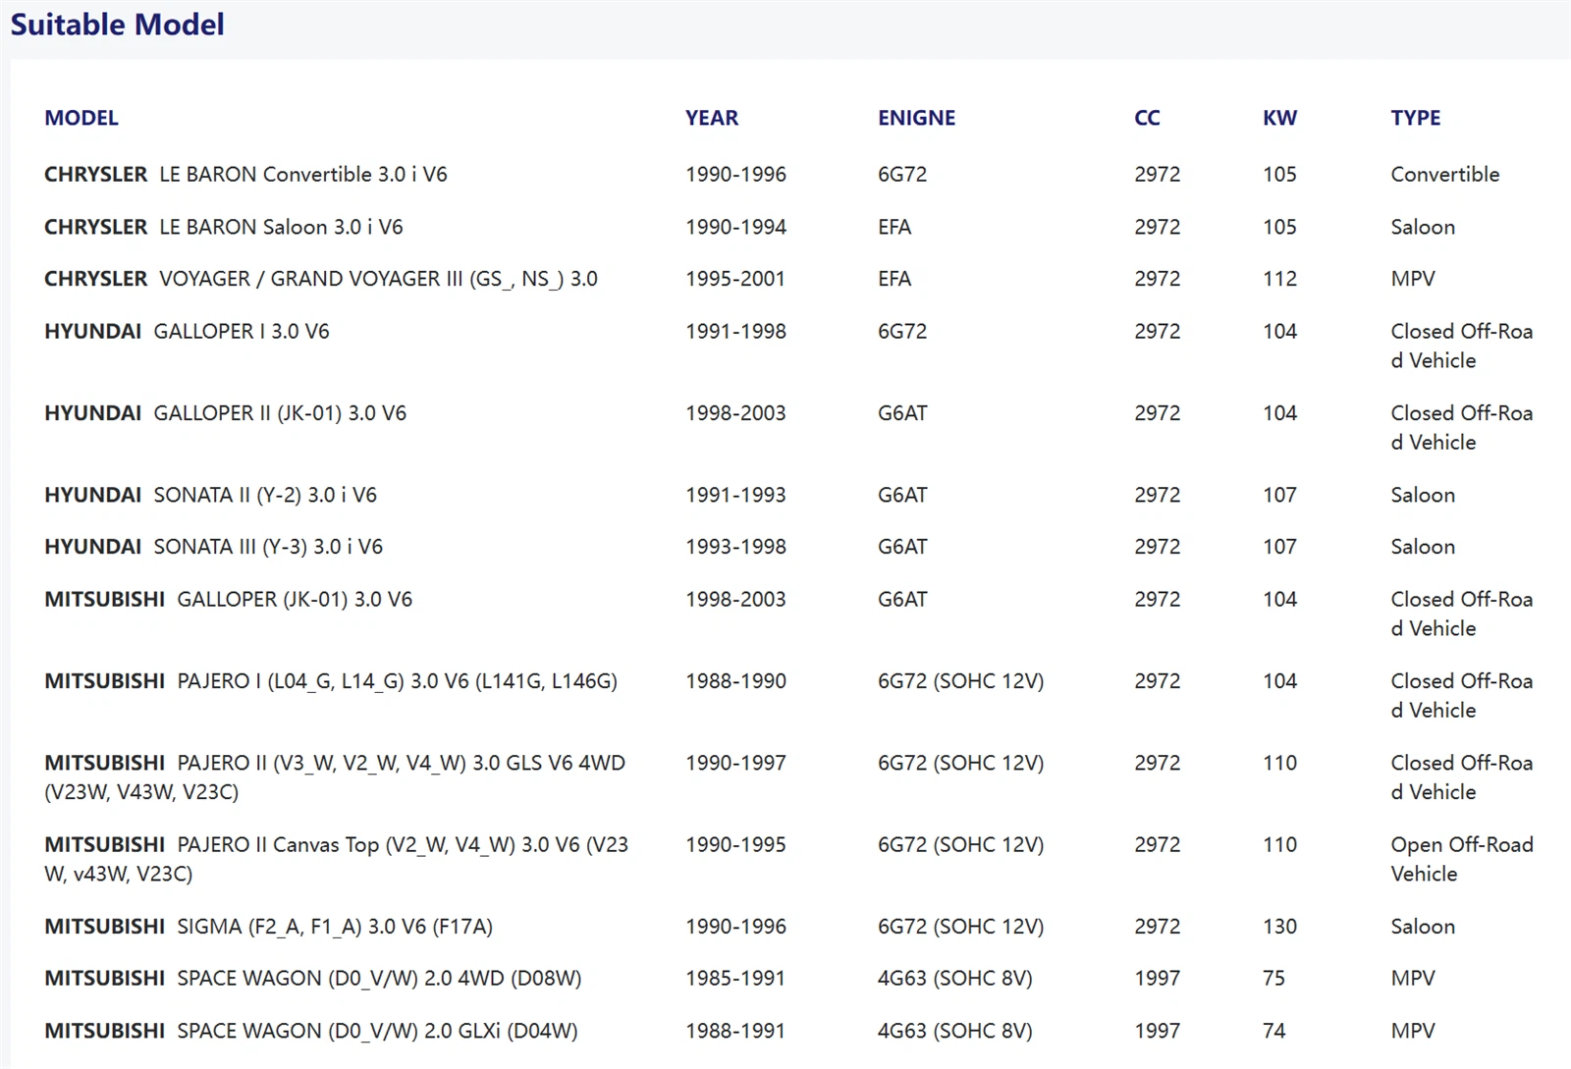Click engine EFA in VOYAGER row
Image resolution: width=1571 pixels, height=1069 pixels.
pos(894,279)
